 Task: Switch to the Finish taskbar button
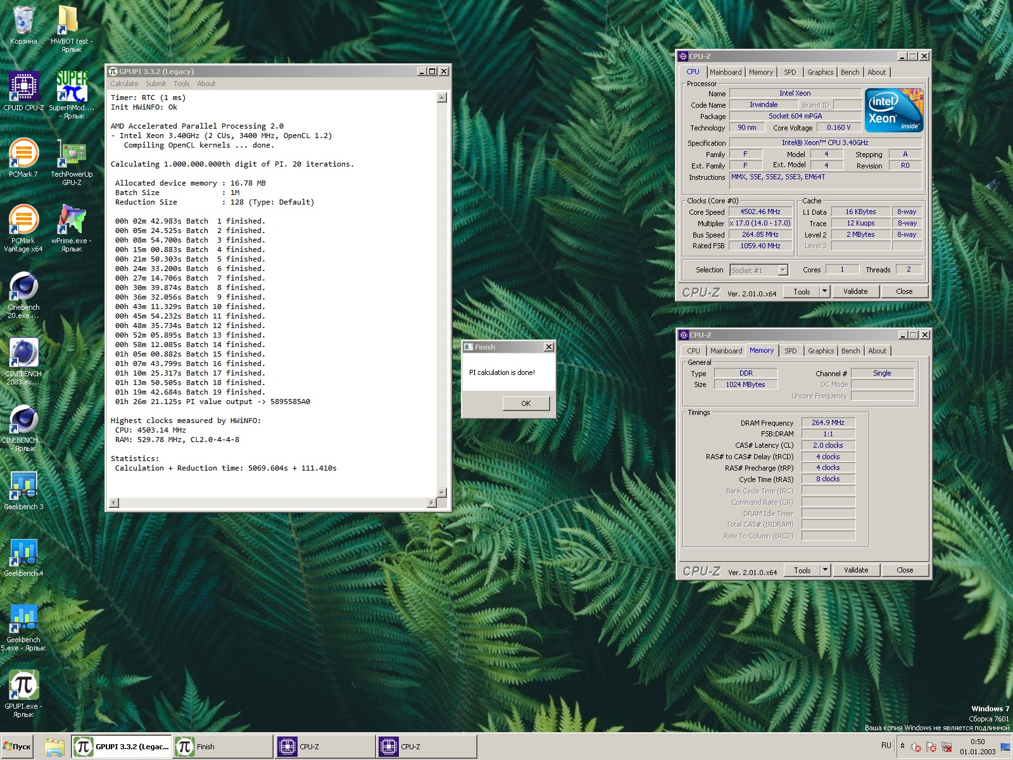pos(223,747)
